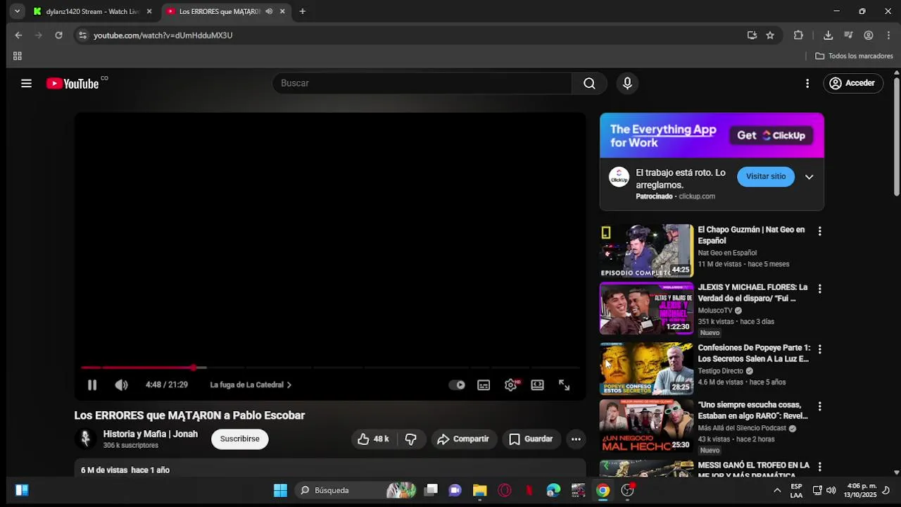
Task: Open Chrome profile icon
Action: pyautogui.click(x=869, y=35)
